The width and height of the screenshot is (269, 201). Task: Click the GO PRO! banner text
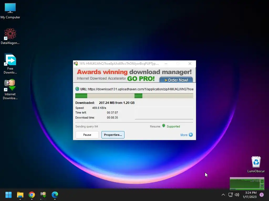pyautogui.click(x=141, y=79)
